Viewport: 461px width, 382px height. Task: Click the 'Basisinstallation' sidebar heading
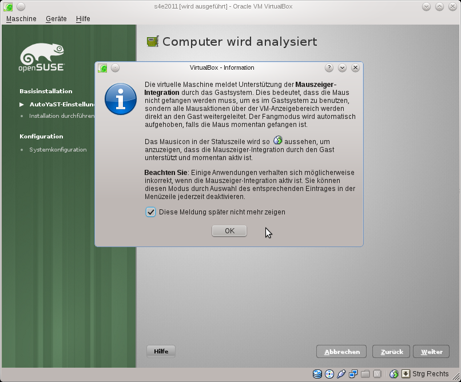click(46, 91)
